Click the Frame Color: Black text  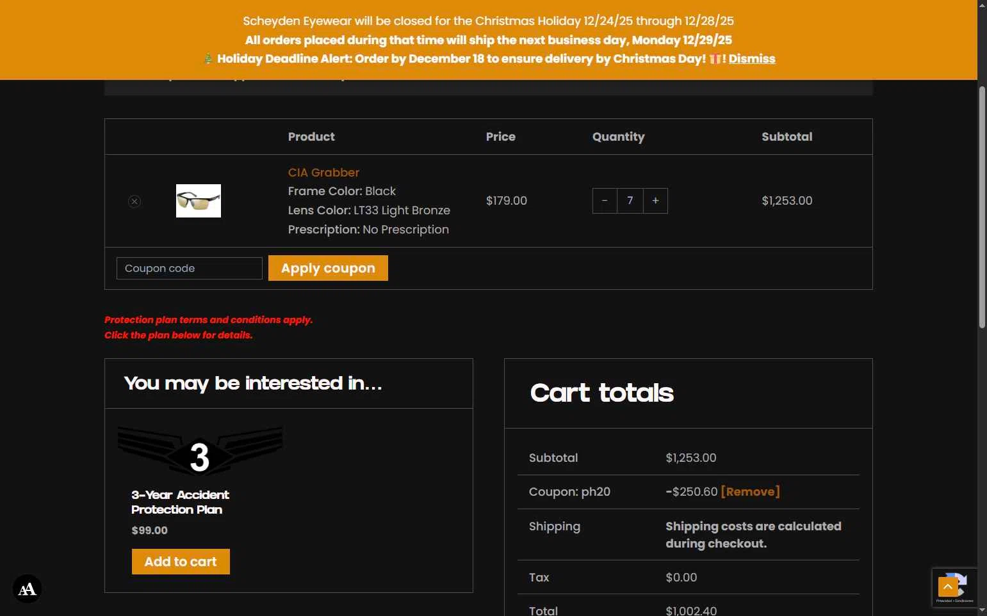[x=342, y=191]
